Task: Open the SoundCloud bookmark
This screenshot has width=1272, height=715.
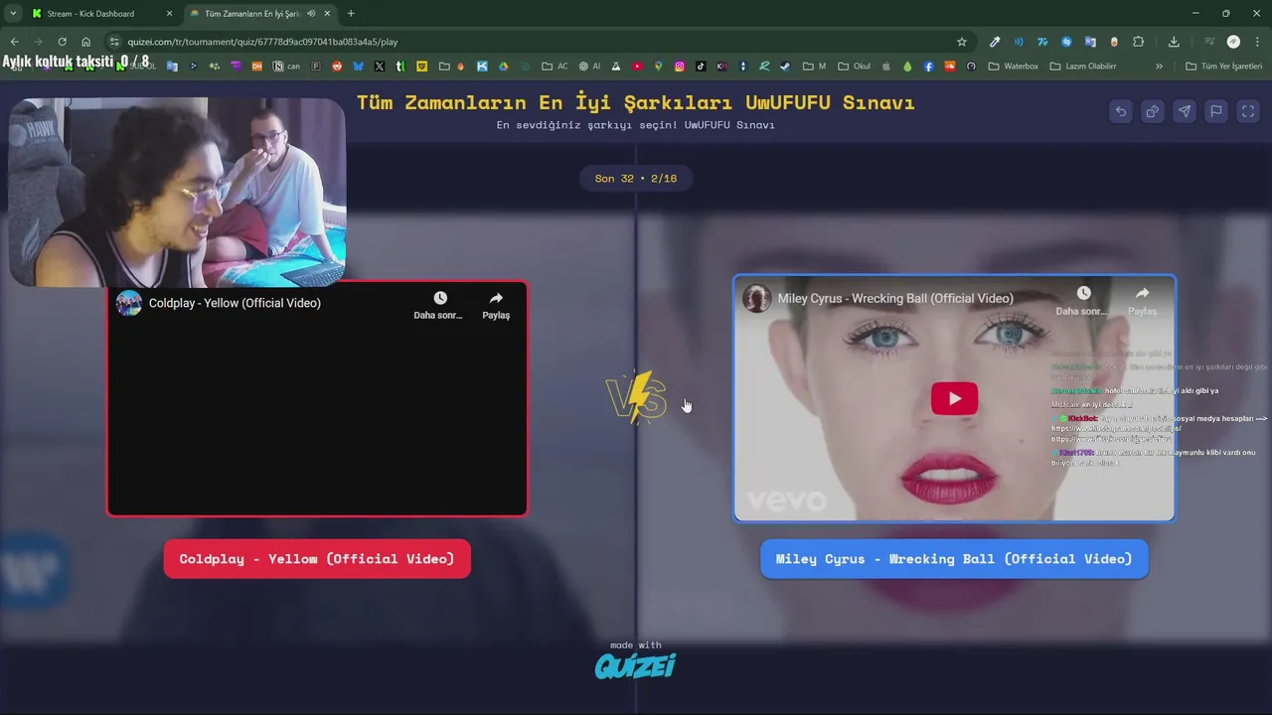Action: click(x=949, y=67)
